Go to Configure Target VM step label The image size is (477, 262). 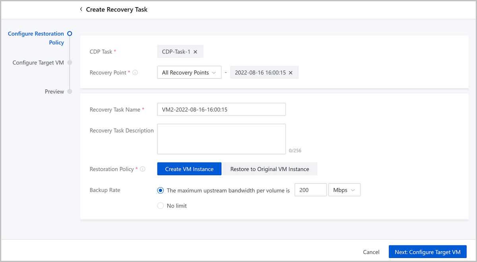pos(38,63)
